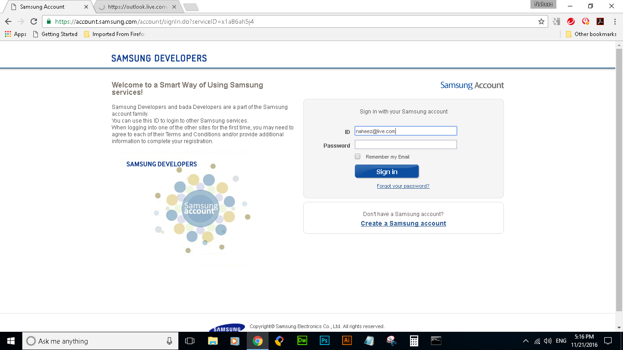
Task: Open a new browser tab
Action: 191,7
